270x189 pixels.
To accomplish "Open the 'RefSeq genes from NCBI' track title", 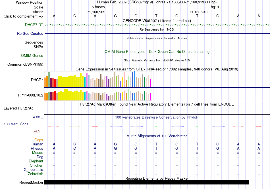I will point(157,29).
